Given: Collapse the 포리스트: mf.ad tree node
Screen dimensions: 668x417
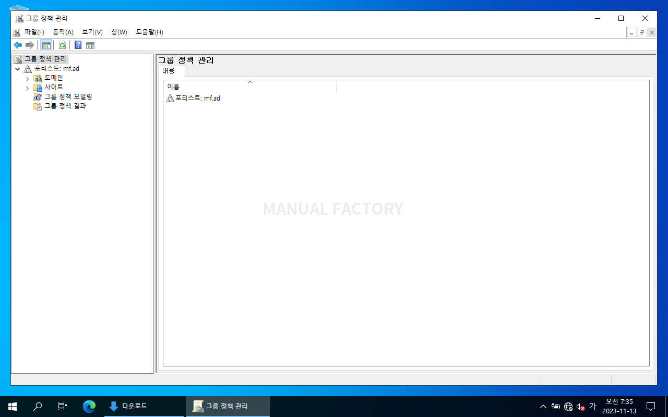Looking at the screenshot, I should tap(18, 69).
